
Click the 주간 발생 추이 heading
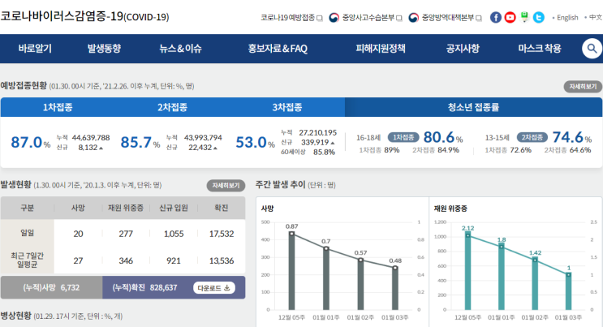(280, 185)
